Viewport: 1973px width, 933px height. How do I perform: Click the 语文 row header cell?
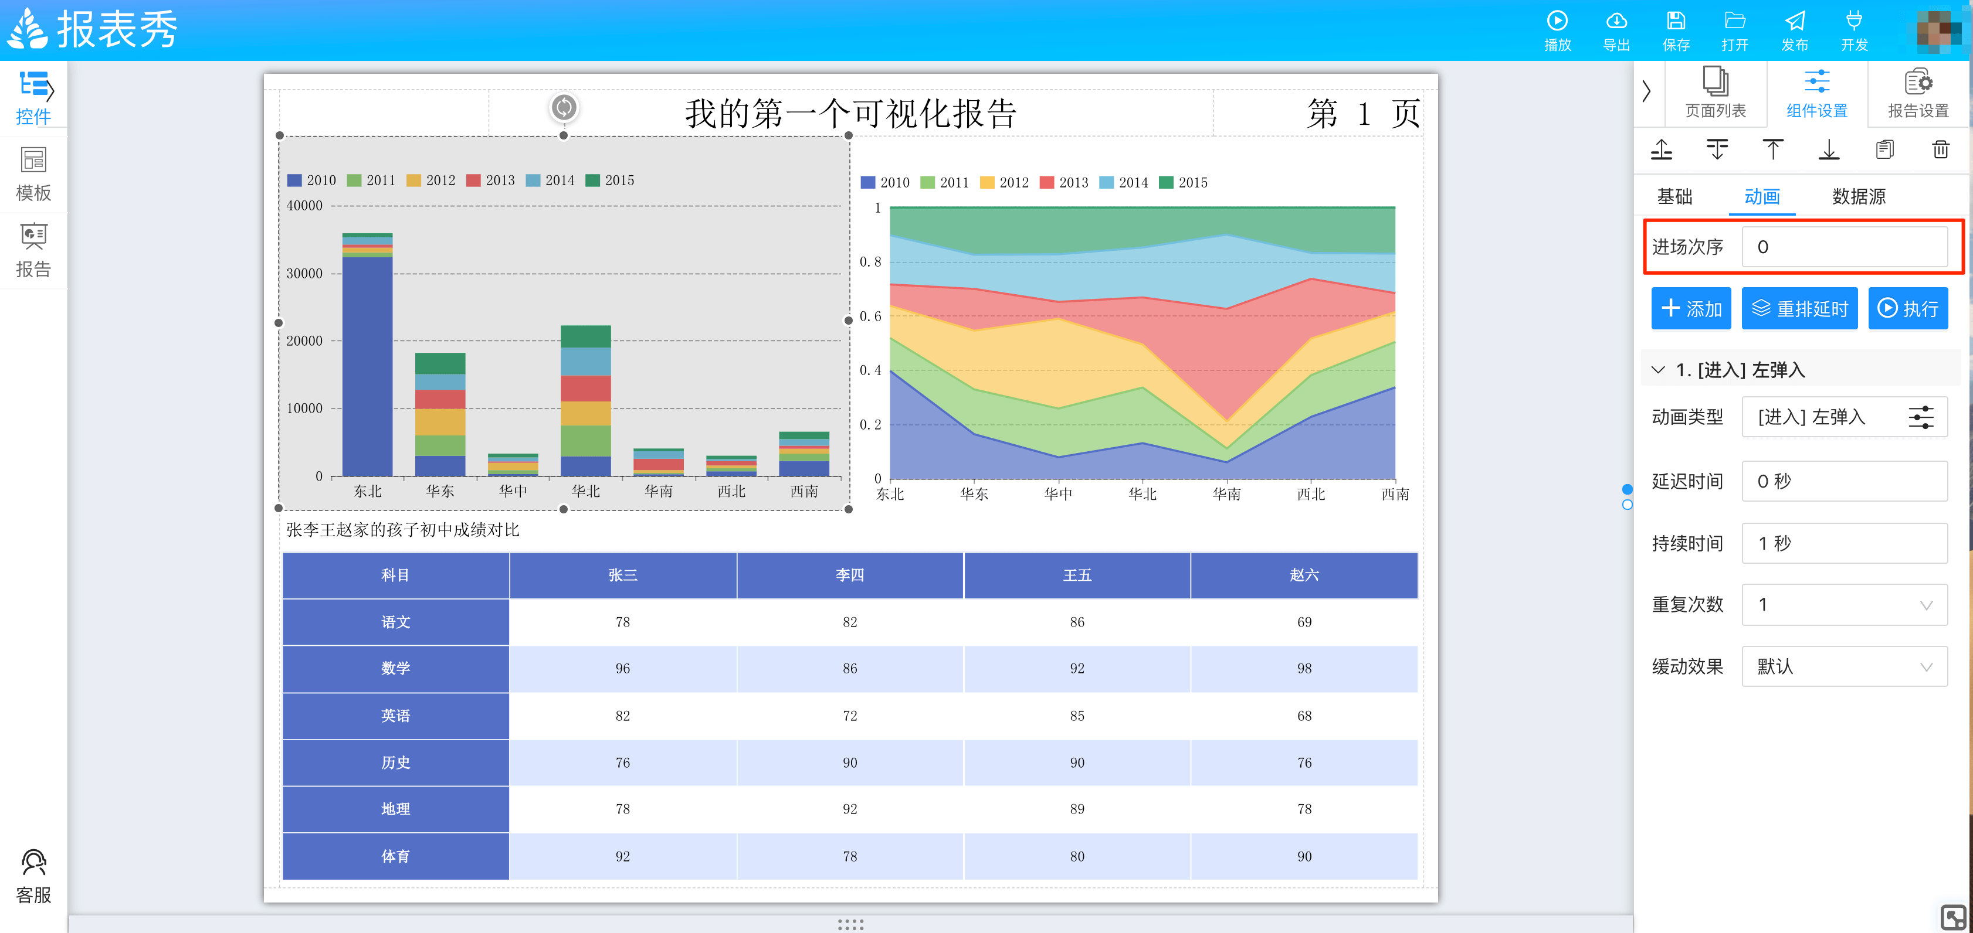(395, 622)
